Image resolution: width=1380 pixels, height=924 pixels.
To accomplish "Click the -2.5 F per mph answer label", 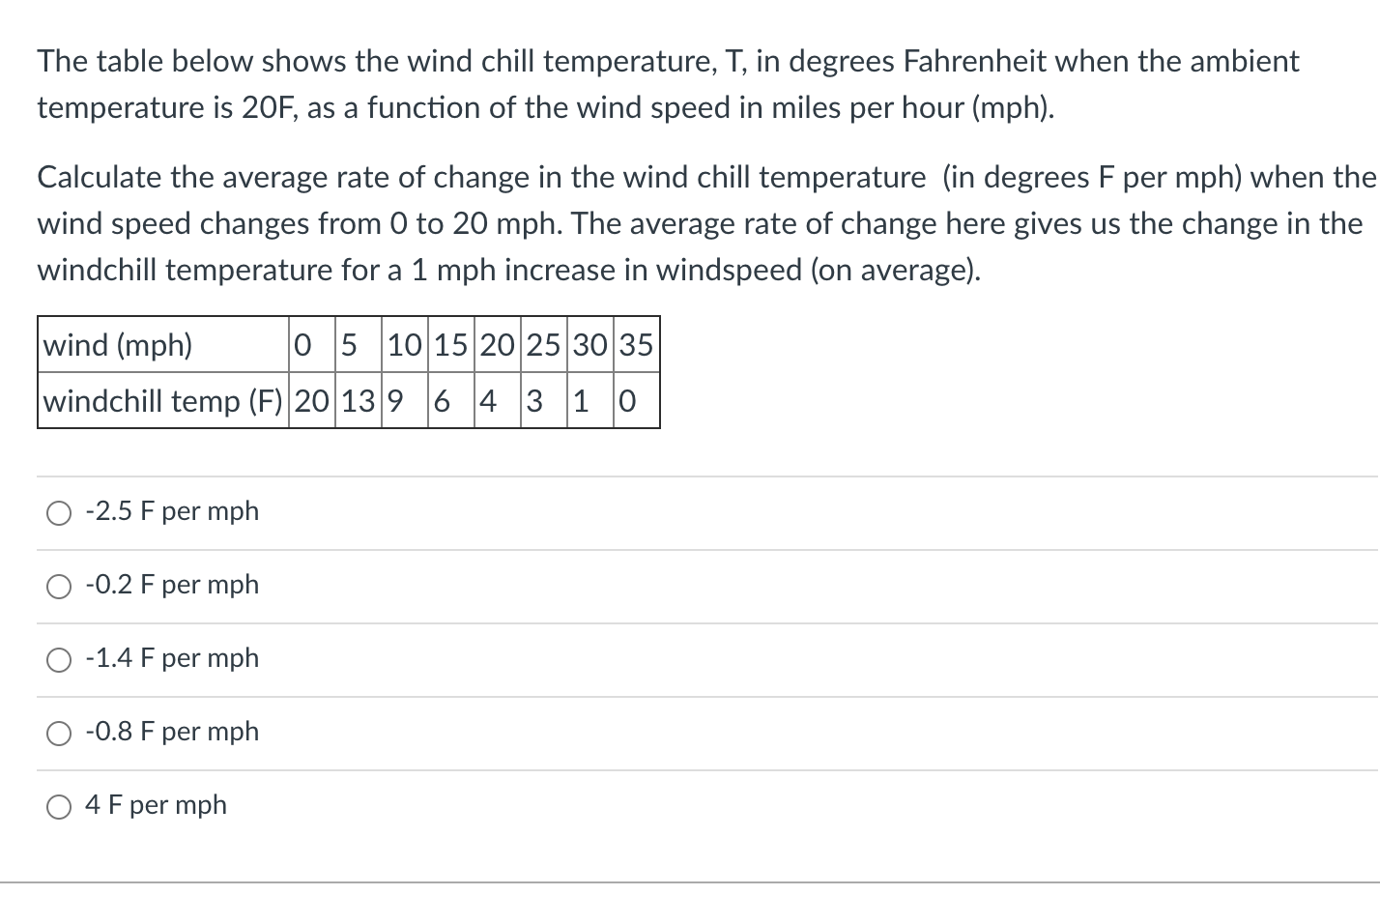I will tap(171, 511).
